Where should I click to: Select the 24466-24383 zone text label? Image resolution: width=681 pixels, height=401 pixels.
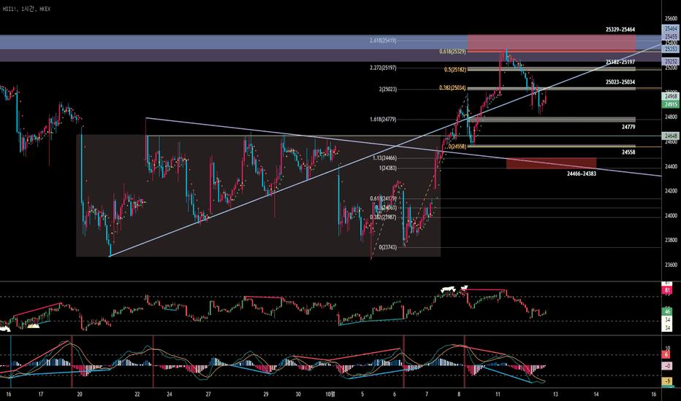click(582, 174)
